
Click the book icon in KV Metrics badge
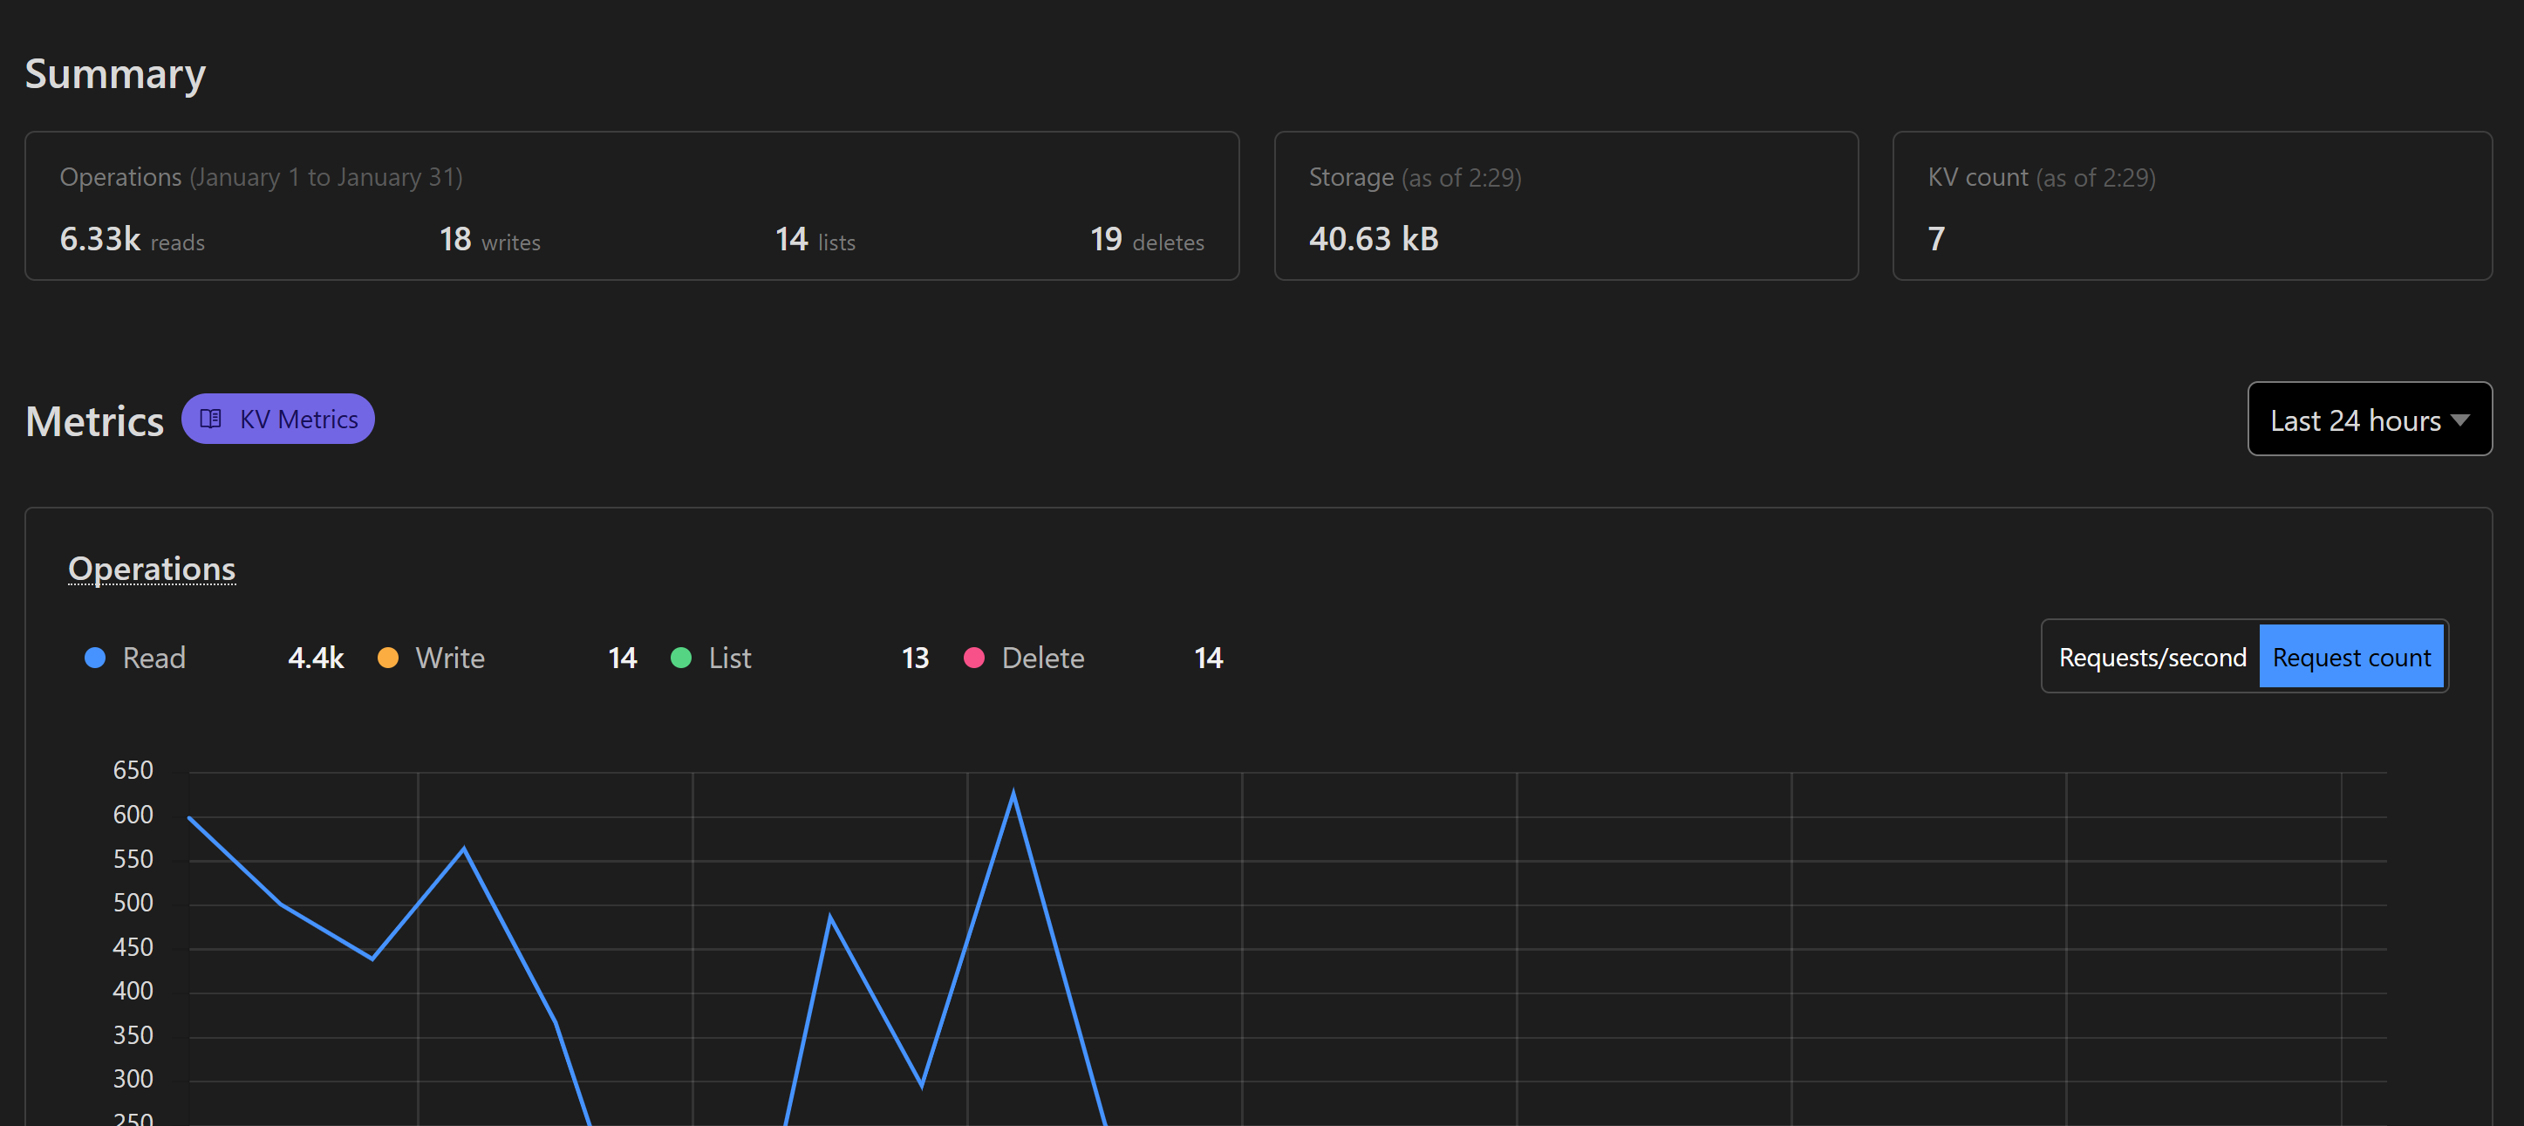(211, 419)
